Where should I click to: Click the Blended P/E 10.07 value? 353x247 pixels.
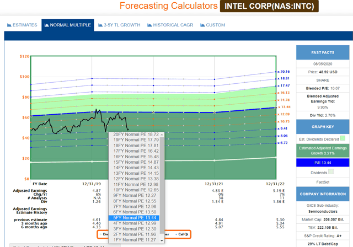(335, 88)
